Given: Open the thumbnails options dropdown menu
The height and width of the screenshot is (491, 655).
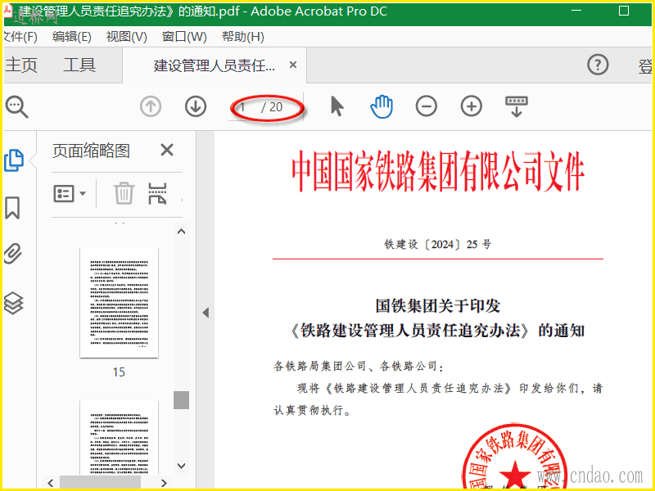Looking at the screenshot, I should click(70, 194).
